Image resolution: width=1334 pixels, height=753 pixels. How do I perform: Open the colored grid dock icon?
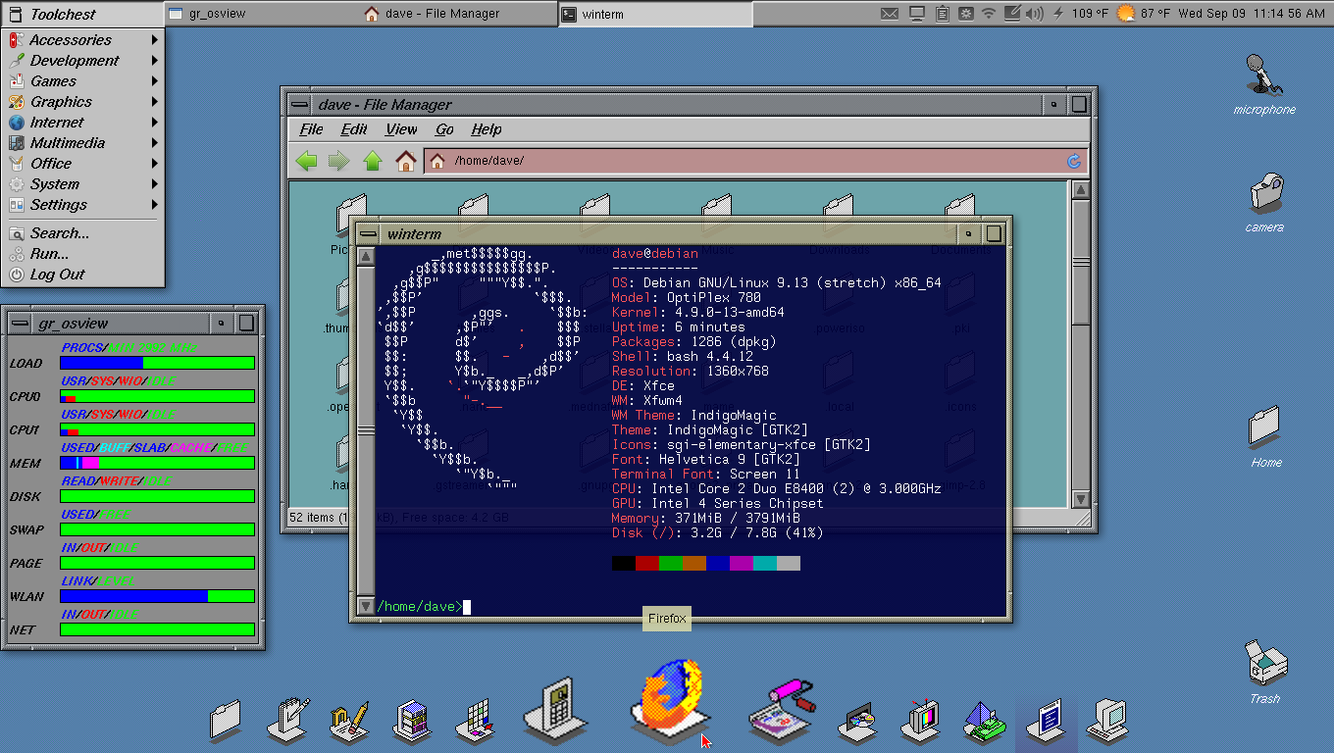pyautogui.click(x=475, y=721)
